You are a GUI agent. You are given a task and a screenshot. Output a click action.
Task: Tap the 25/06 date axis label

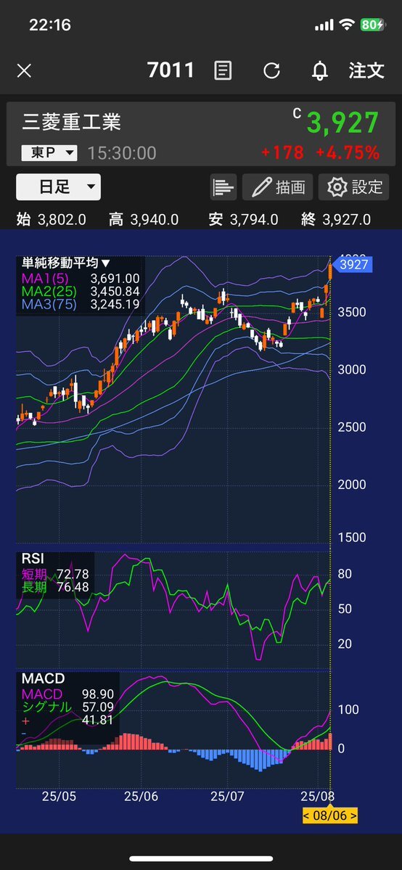[x=141, y=797]
